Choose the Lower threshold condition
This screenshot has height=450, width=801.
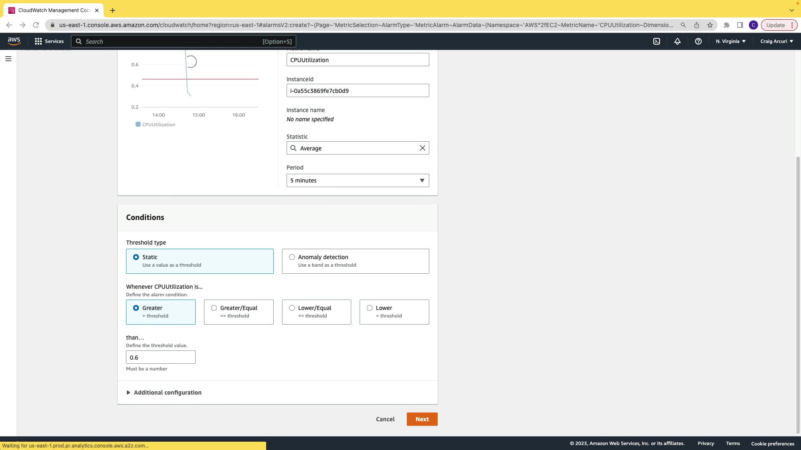pos(370,308)
